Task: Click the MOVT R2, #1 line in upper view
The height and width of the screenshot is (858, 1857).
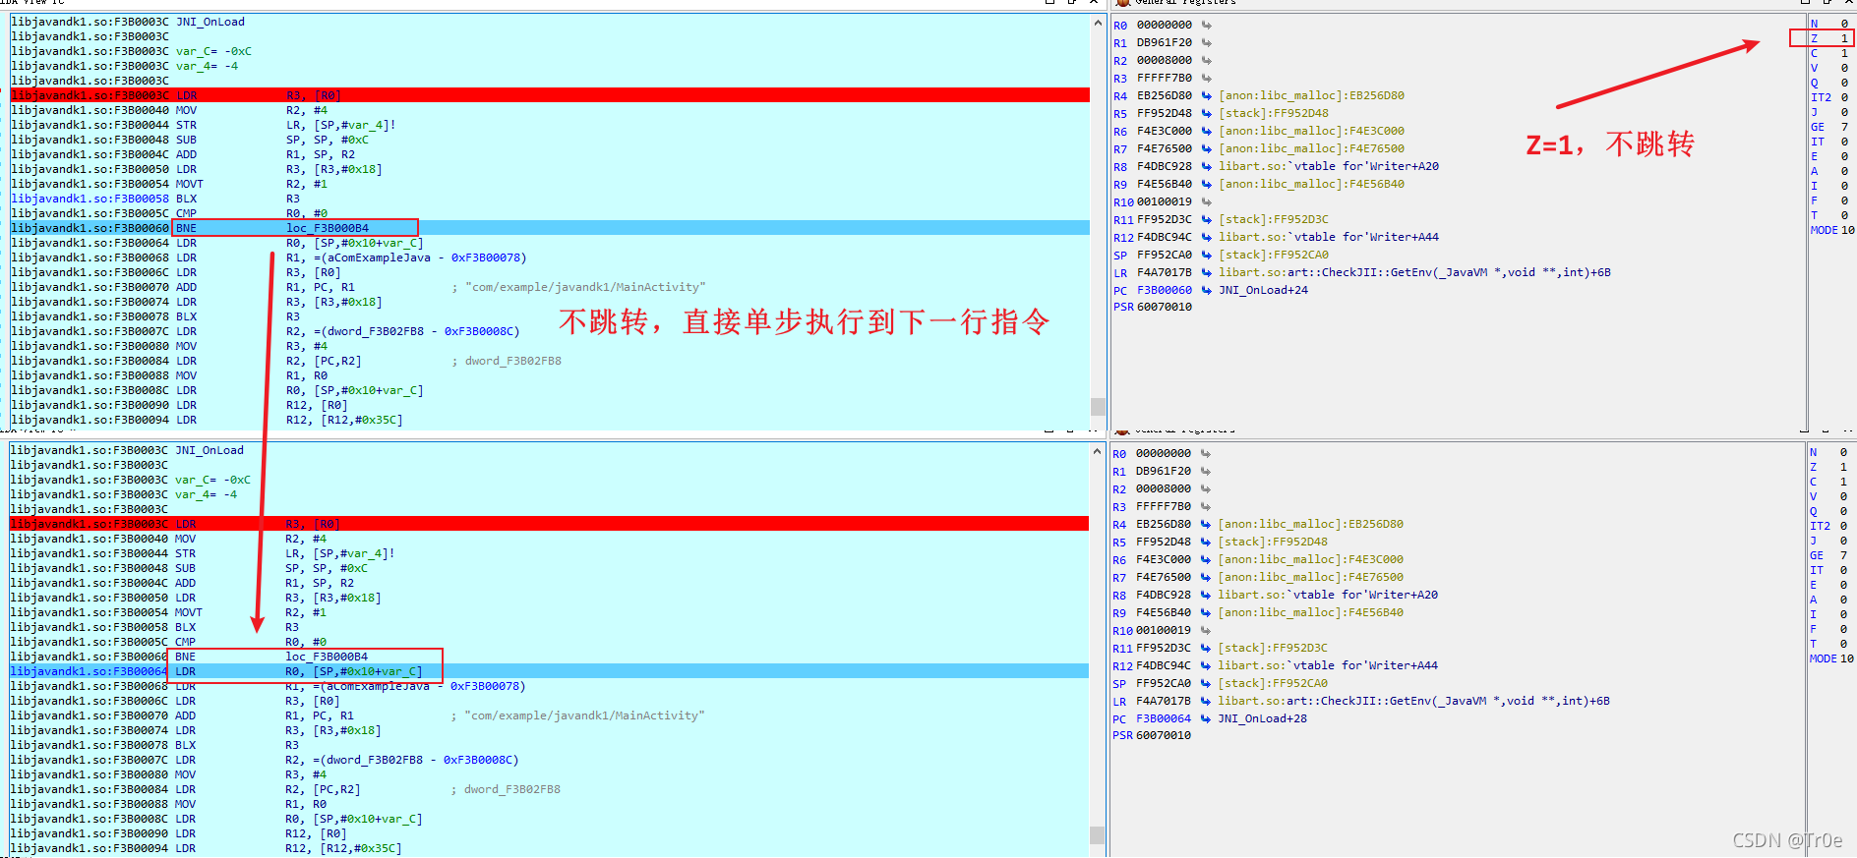Action: 252,184
